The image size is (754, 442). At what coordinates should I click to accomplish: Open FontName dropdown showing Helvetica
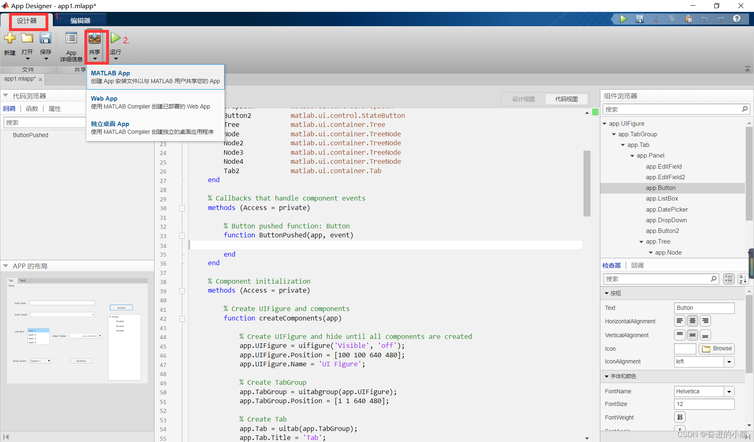click(x=729, y=392)
